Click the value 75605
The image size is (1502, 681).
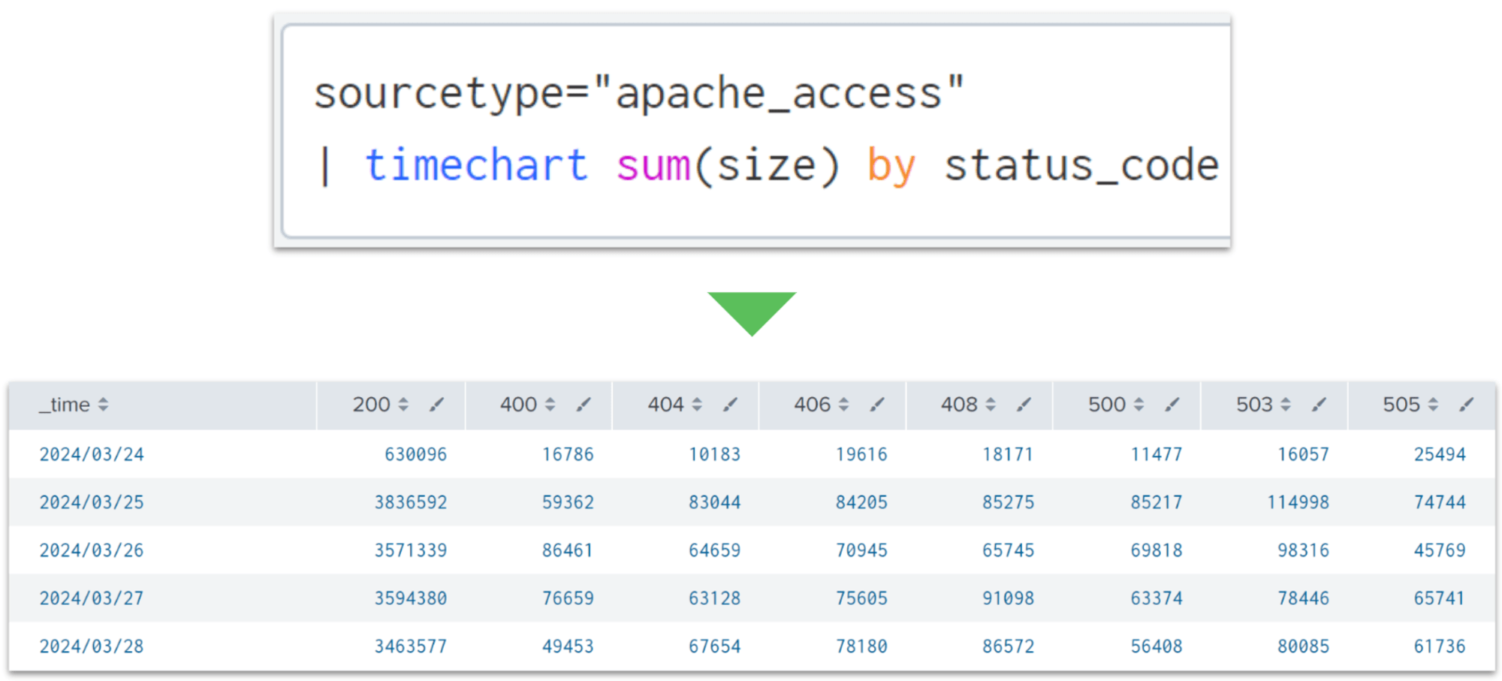tap(861, 598)
